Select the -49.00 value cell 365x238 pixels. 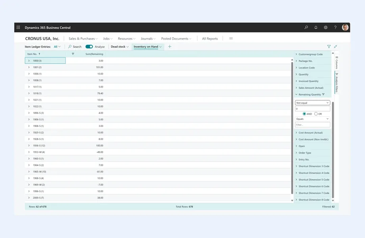click(x=100, y=152)
